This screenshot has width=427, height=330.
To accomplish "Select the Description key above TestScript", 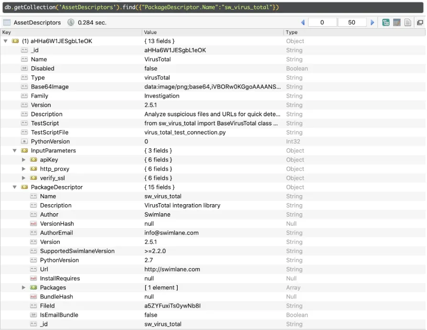I will coord(46,114).
